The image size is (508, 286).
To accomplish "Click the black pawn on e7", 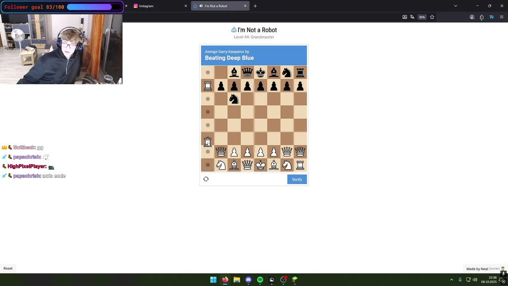I will [x=260, y=85].
